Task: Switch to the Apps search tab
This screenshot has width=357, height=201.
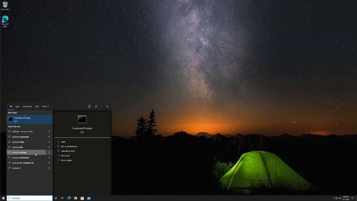Action: click(x=17, y=107)
